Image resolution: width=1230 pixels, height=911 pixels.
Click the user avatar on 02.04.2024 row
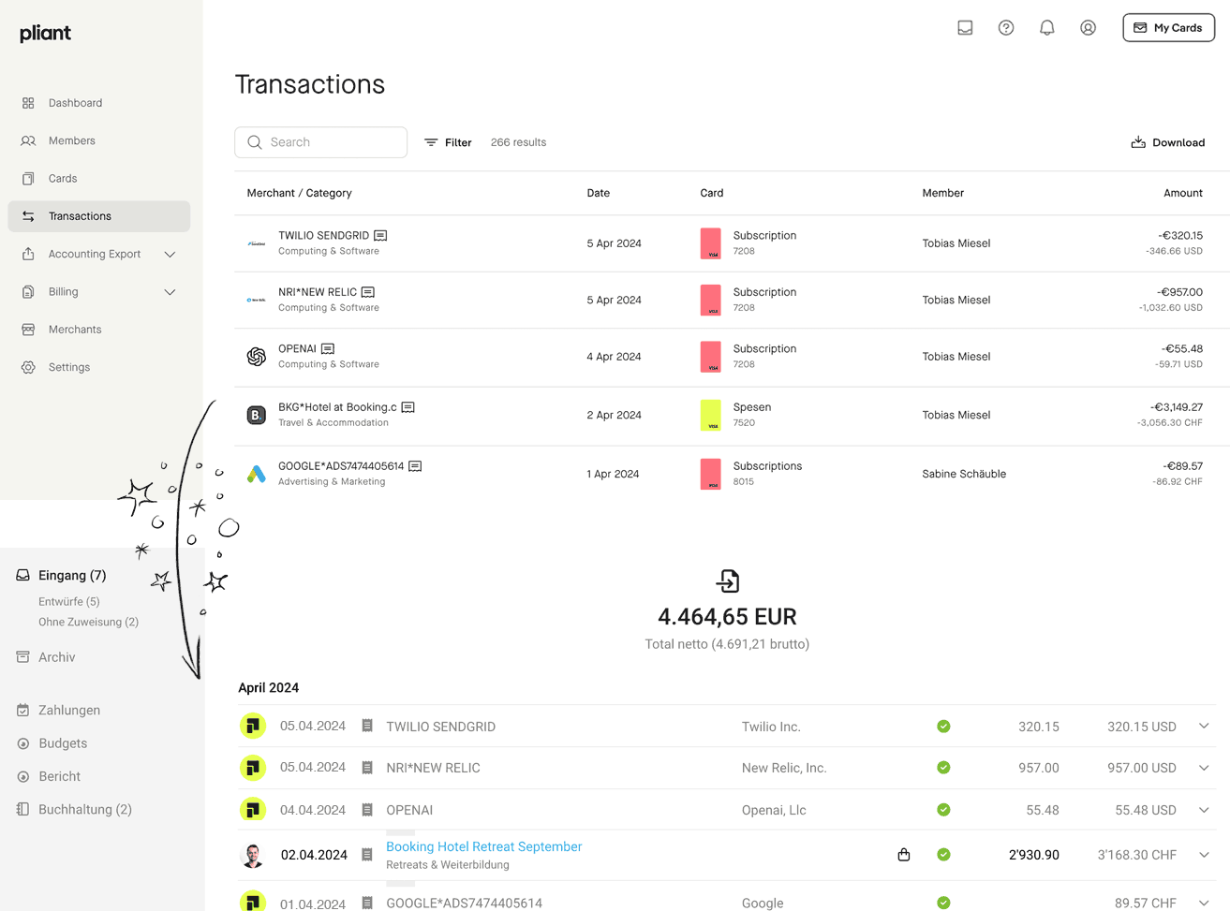(253, 855)
